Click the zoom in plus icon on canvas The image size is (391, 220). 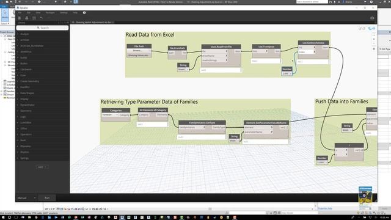click(374, 39)
